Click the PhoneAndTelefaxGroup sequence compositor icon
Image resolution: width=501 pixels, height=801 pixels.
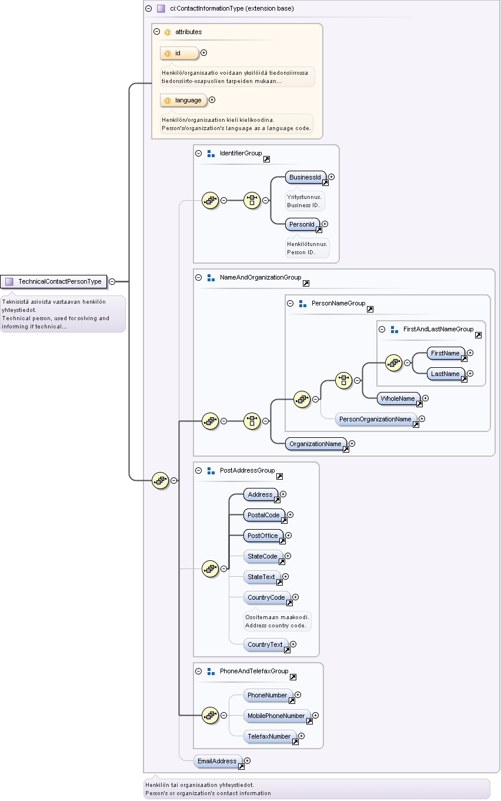point(211,715)
